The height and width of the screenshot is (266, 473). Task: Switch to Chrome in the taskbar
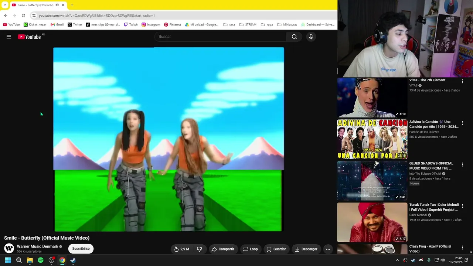pyautogui.click(x=62, y=260)
